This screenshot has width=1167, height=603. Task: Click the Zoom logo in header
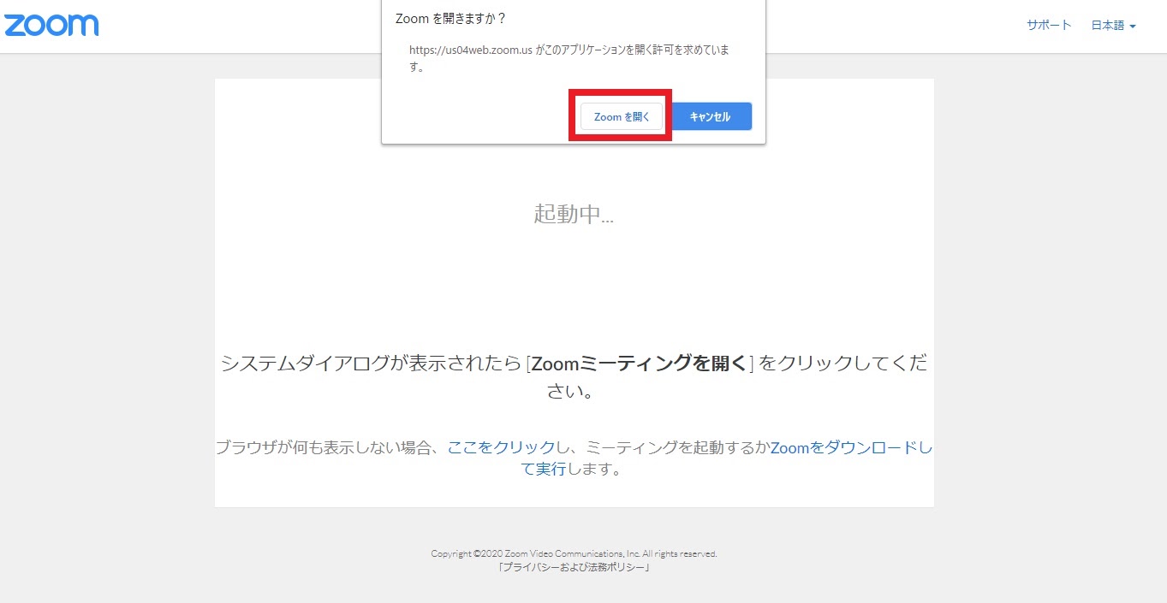51,25
